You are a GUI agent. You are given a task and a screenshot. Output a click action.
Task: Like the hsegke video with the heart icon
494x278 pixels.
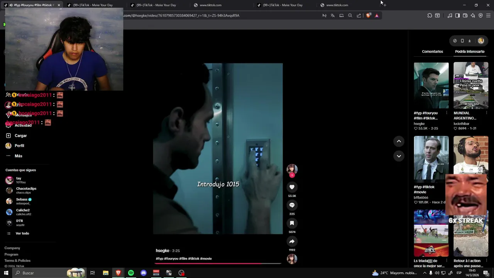292,187
